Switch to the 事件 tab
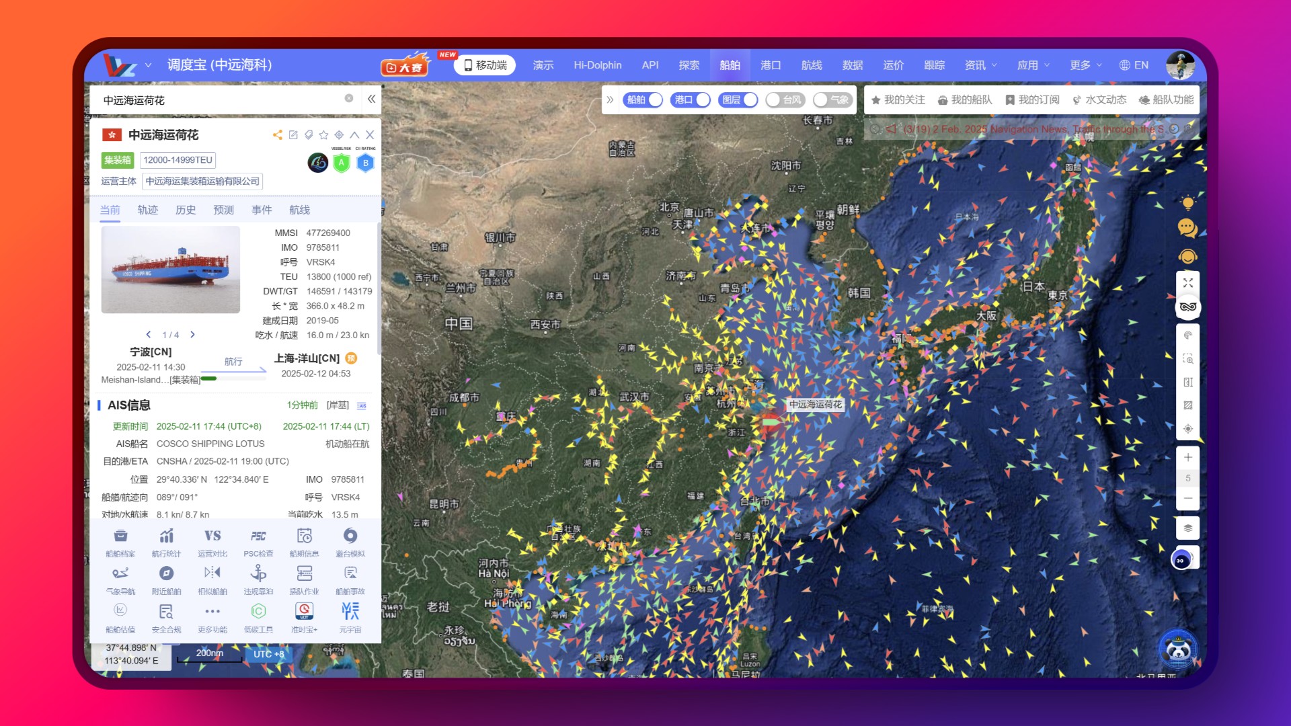Viewport: 1291px width, 726px height. [262, 210]
